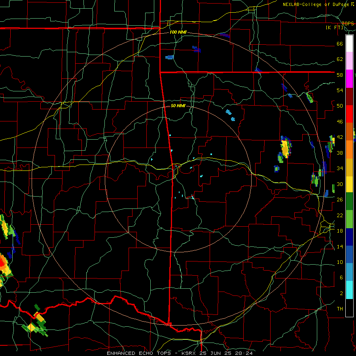Click the legend value 18
This screenshot has height=356, width=356.
click(340, 231)
